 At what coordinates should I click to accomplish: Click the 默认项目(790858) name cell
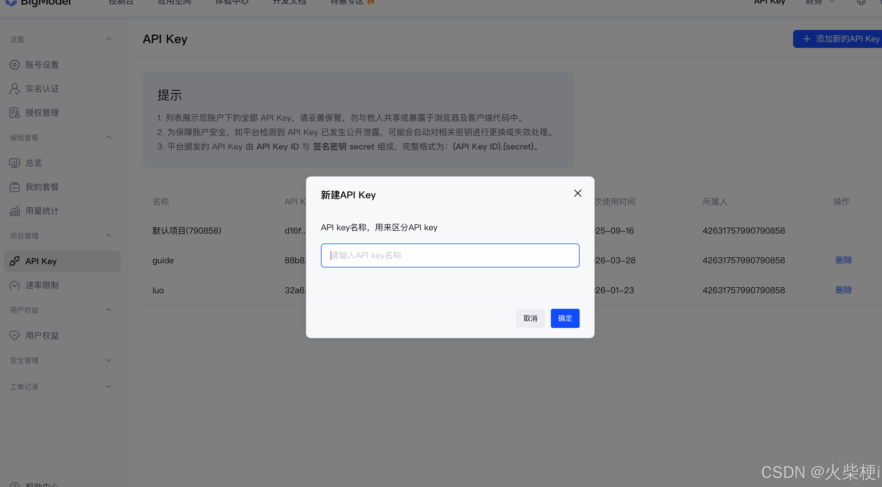pyautogui.click(x=187, y=231)
